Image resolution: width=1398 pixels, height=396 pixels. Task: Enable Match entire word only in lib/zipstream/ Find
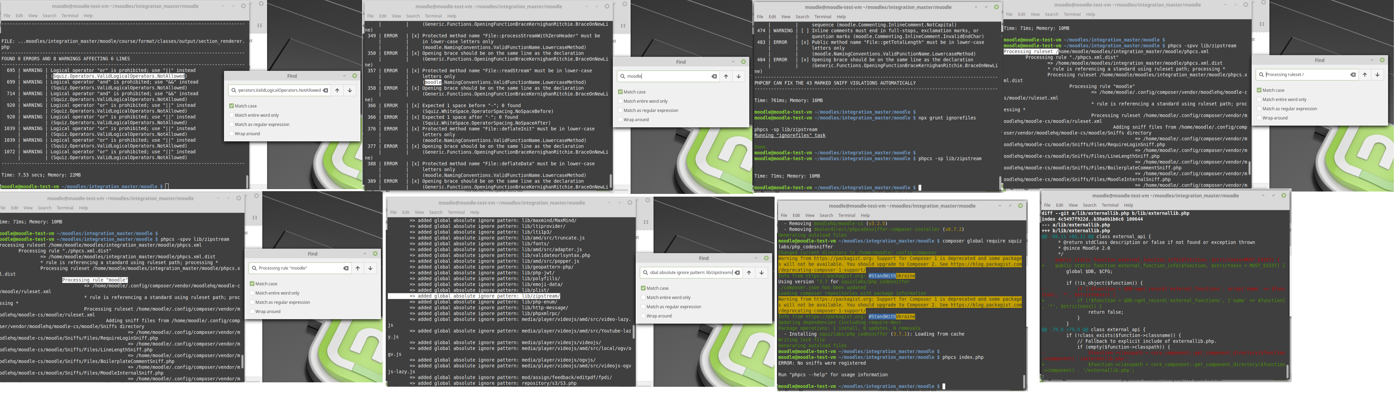(643, 297)
